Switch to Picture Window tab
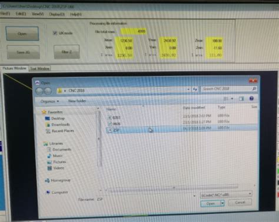279x222 pixels. [x=15, y=68]
